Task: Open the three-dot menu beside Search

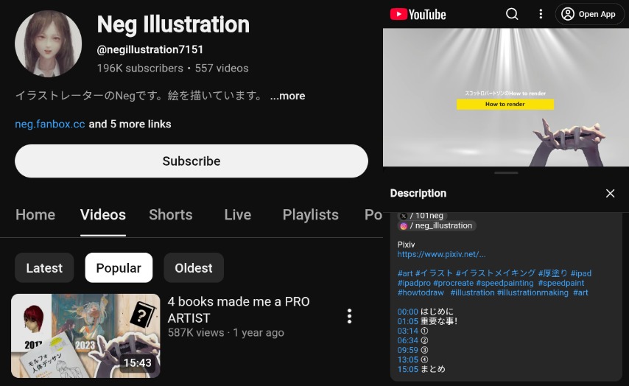Action: pos(541,14)
